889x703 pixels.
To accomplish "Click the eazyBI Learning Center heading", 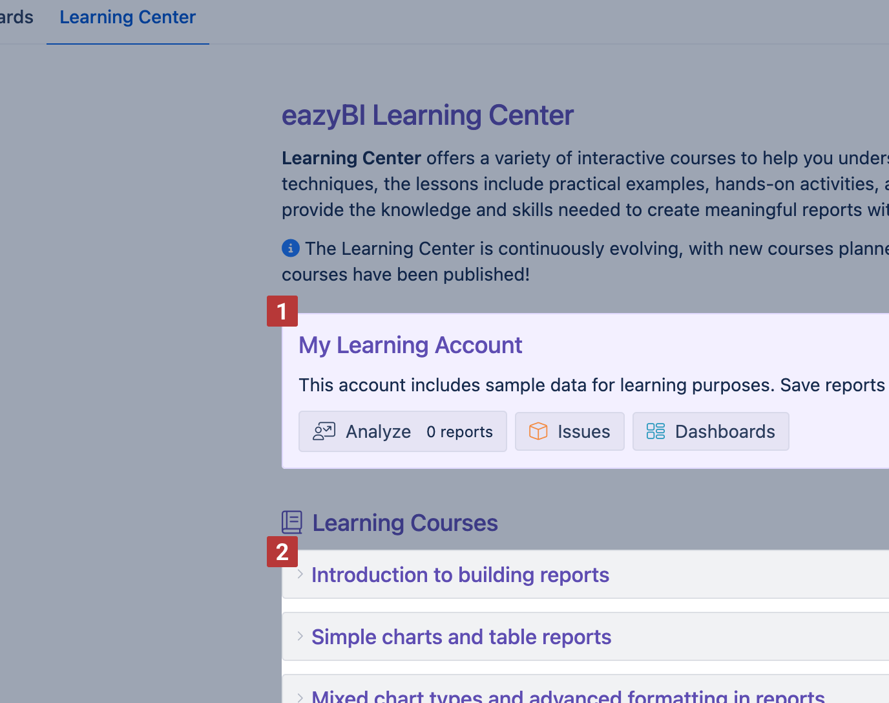I will [x=427, y=116].
